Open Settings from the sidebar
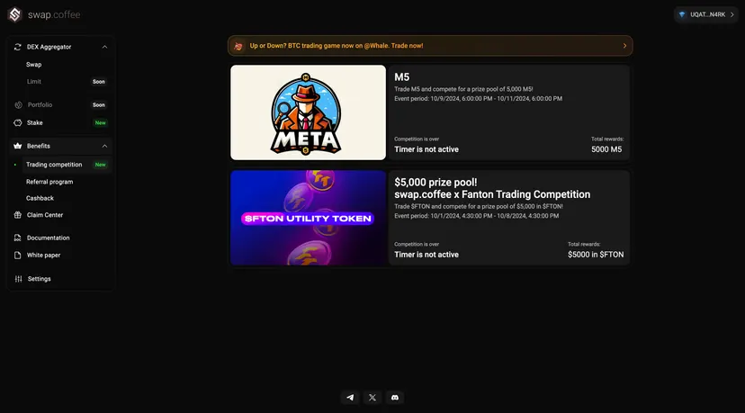The width and height of the screenshot is (745, 413). click(x=39, y=279)
